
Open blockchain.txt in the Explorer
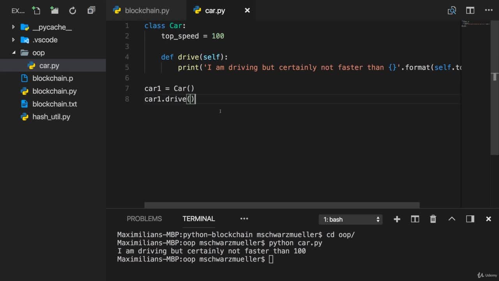pos(53,104)
